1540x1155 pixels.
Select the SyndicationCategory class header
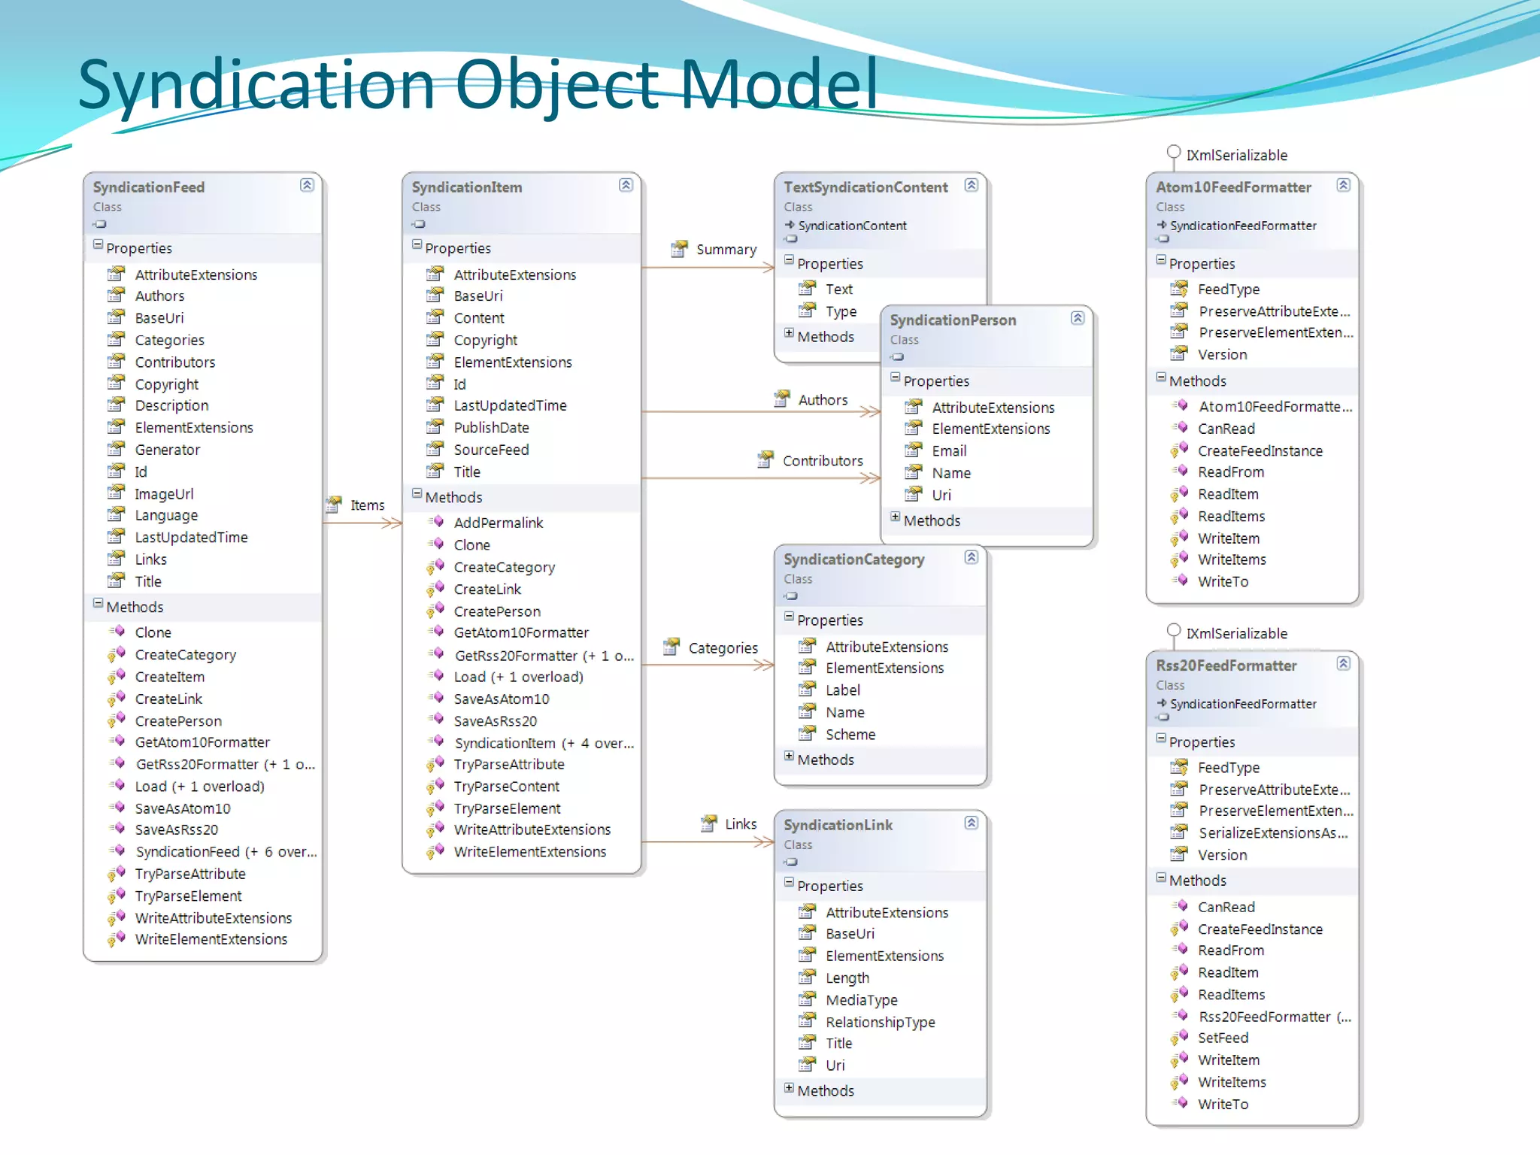[853, 559]
